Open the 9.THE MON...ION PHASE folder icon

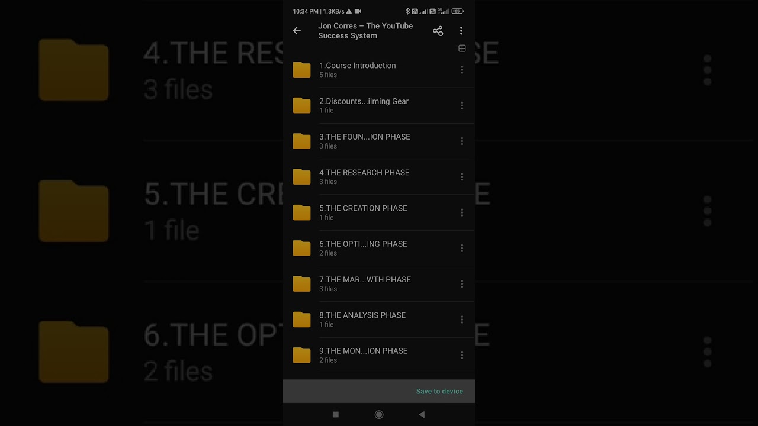coord(301,355)
